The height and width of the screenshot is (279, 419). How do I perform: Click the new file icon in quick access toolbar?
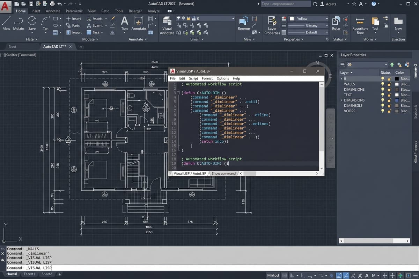(16, 4)
